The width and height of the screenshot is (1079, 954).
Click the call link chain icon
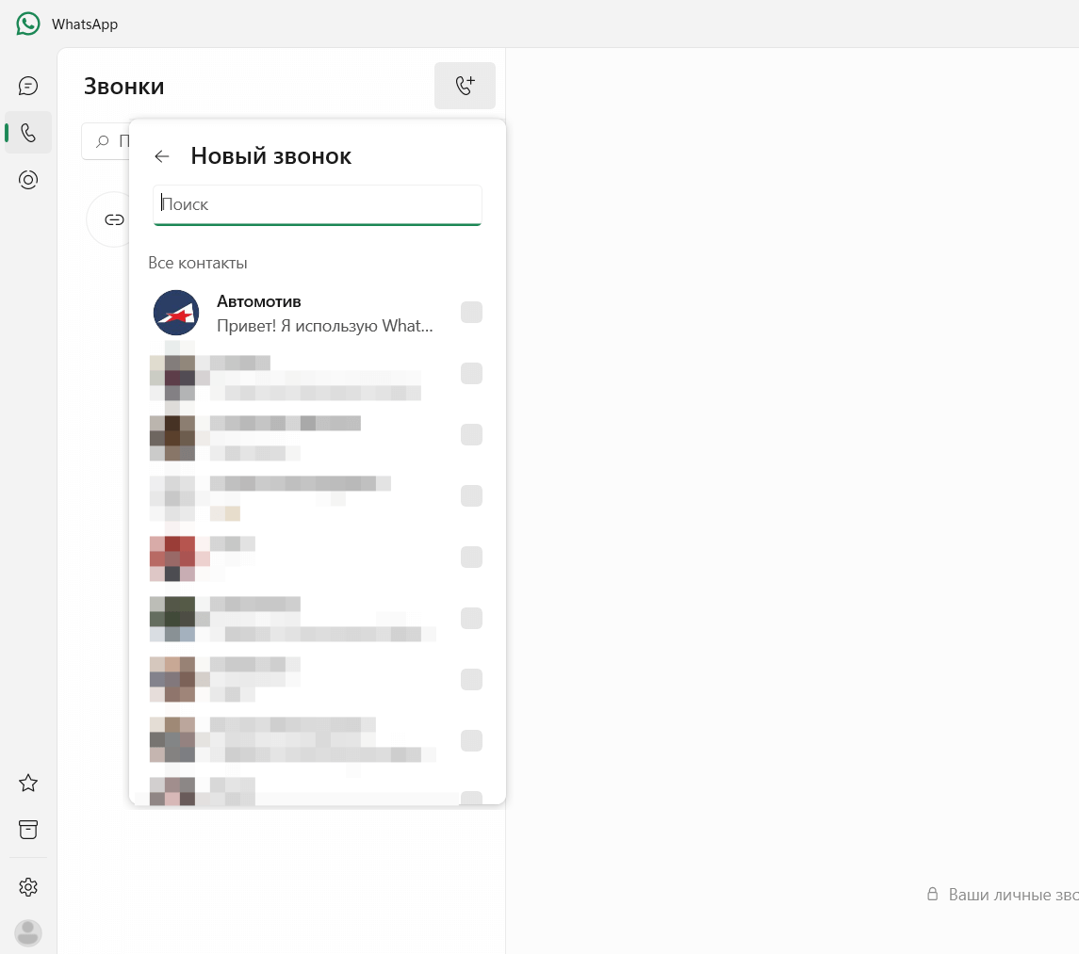(113, 219)
